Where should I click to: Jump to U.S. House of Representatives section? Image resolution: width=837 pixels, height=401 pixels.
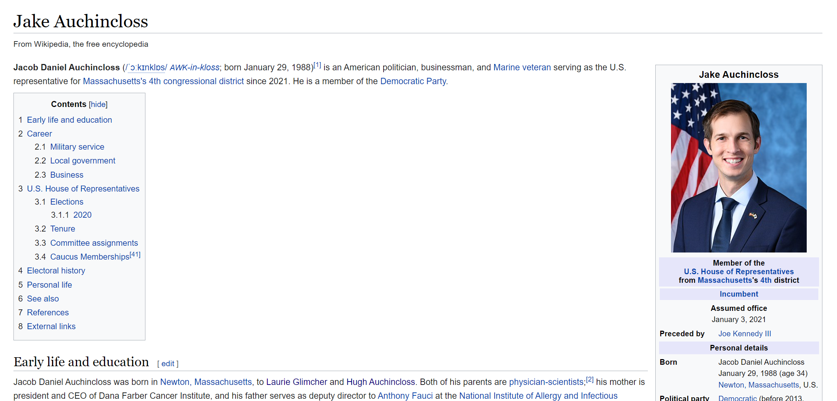[x=83, y=189]
